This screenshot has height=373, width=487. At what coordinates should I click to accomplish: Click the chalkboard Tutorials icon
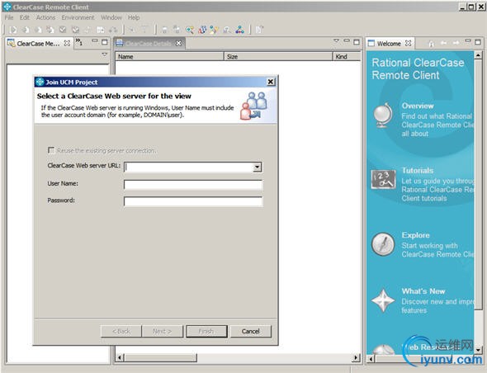[x=383, y=179]
